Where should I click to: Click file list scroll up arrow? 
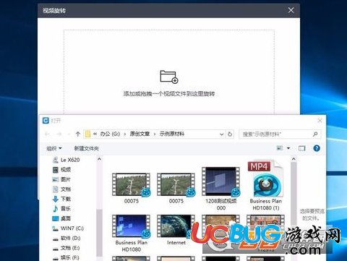coord(294,159)
